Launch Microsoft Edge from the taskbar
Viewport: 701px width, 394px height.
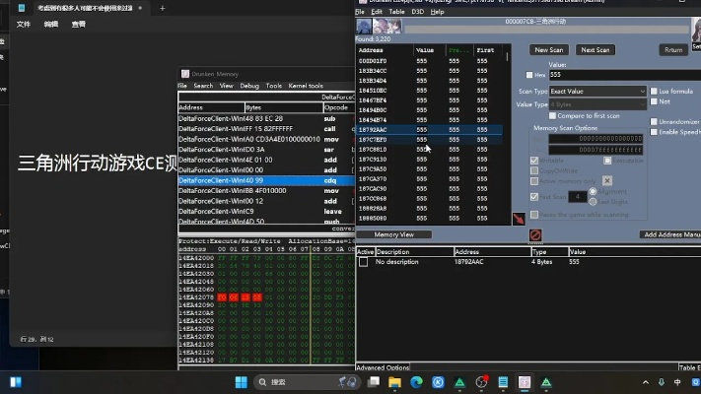point(415,382)
